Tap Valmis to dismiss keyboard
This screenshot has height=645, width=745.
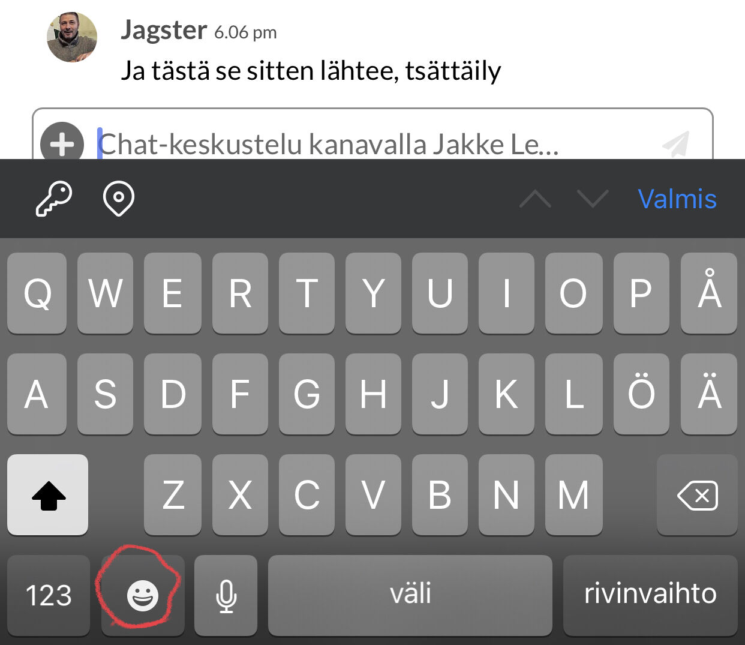tap(677, 199)
